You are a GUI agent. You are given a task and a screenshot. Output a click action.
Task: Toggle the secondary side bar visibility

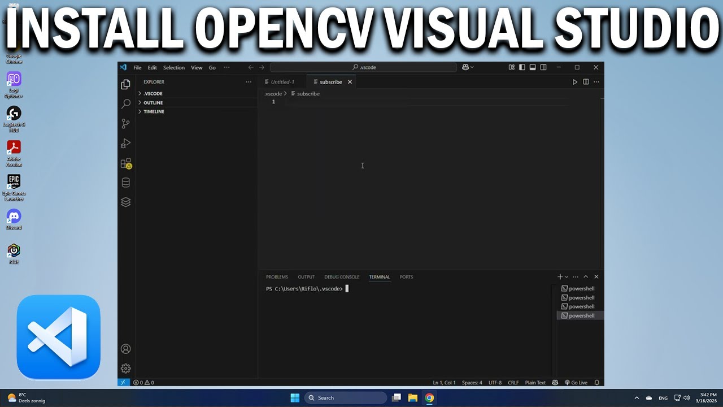click(x=543, y=67)
